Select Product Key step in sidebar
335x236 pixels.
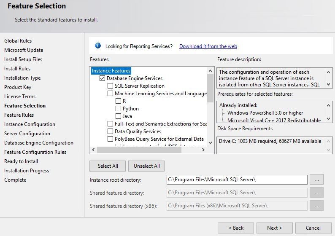tap(18, 87)
